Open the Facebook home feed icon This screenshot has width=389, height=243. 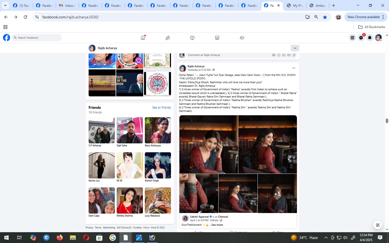pyautogui.click(x=143, y=38)
